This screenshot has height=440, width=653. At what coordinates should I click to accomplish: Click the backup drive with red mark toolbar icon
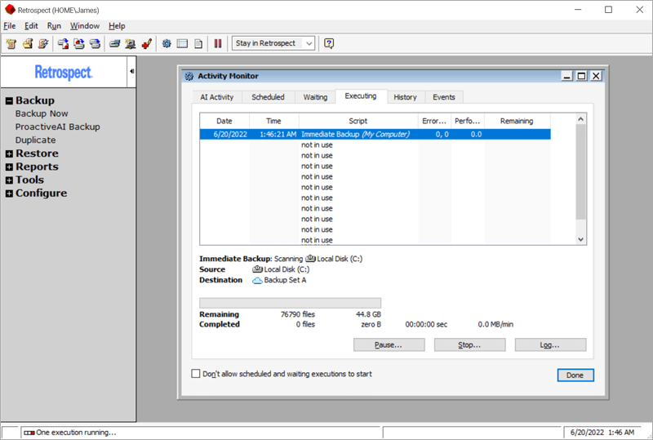(63, 43)
